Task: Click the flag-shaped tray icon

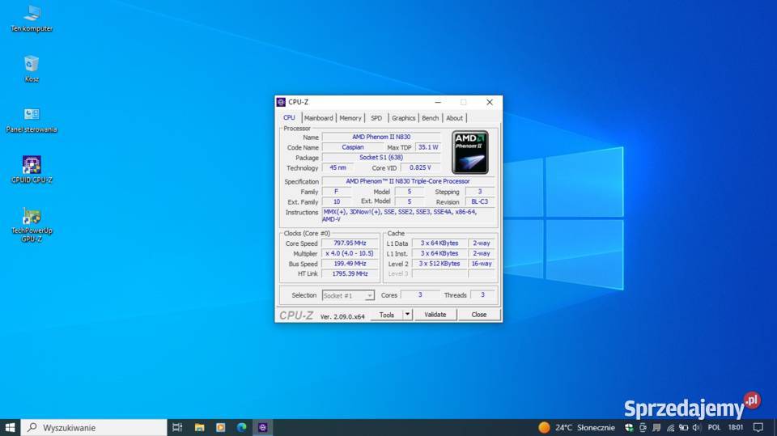Action: point(656,427)
